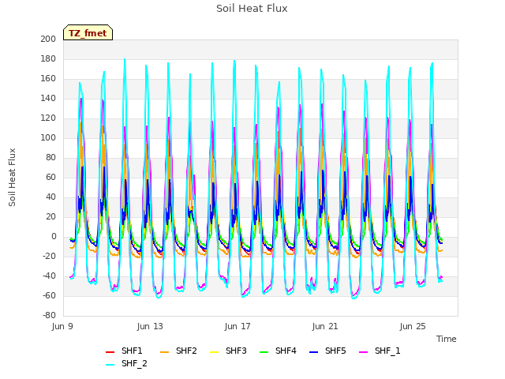Click the yellow SHF3 legend color marker
The height and width of the screenshot is (379, 505).
[x=214, y=352]
